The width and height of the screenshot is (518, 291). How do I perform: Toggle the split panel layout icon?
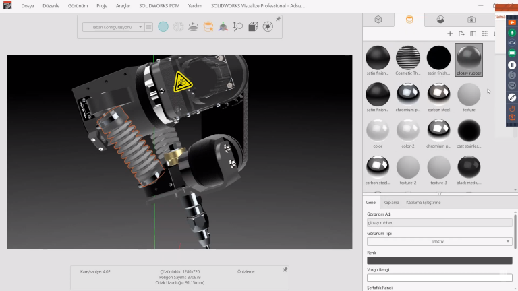473,34
